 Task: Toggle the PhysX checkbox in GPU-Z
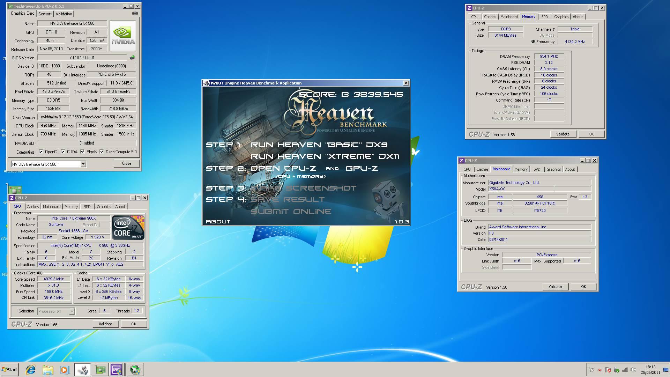pos(82,152)
